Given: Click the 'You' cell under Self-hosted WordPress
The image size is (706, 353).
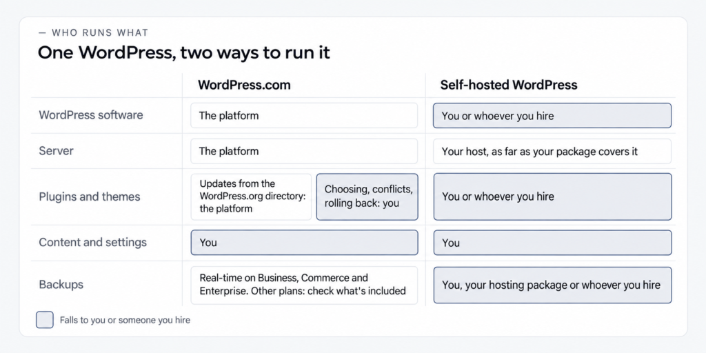Looking at the screenshot, I should point(552,243).
